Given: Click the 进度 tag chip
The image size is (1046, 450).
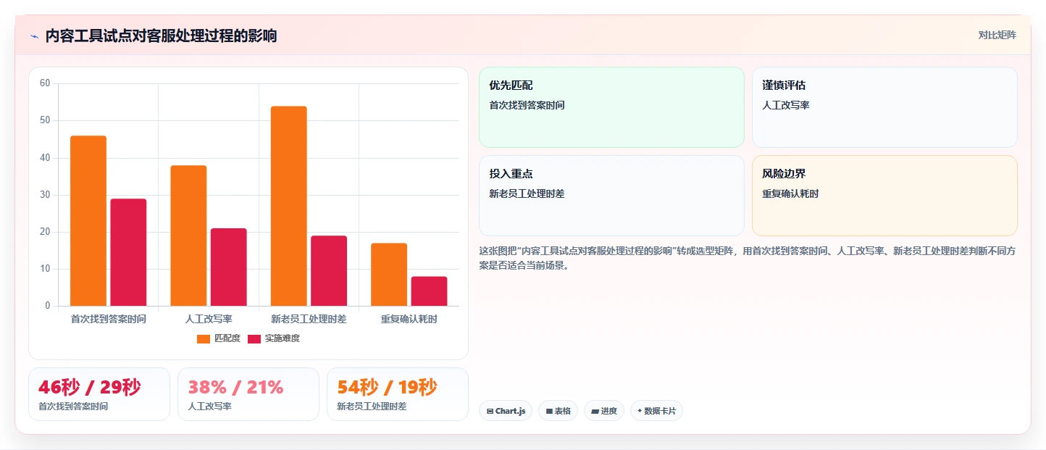Looking at the screenshot, I should click(x=604, y=411).
